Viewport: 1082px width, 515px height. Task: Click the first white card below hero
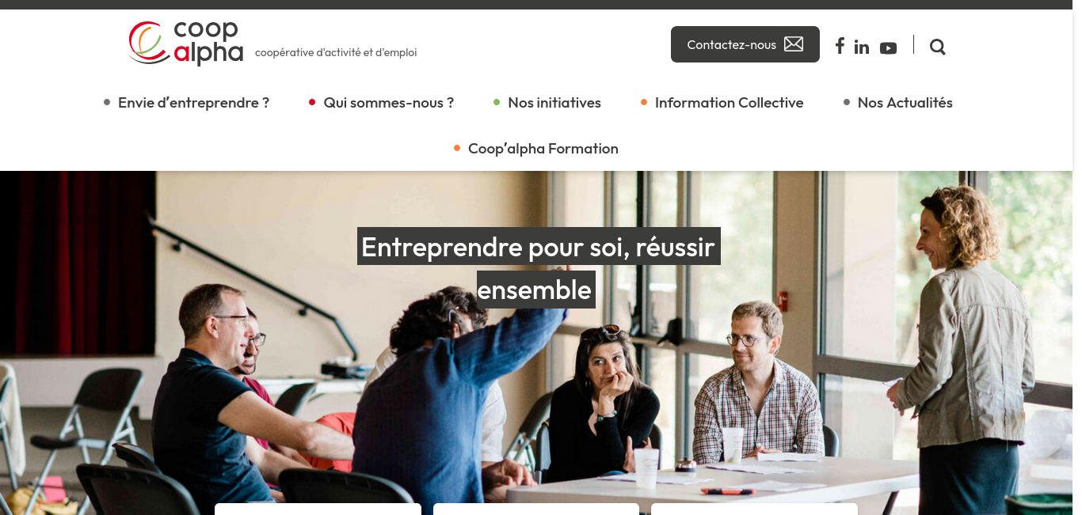pos(318,509)
